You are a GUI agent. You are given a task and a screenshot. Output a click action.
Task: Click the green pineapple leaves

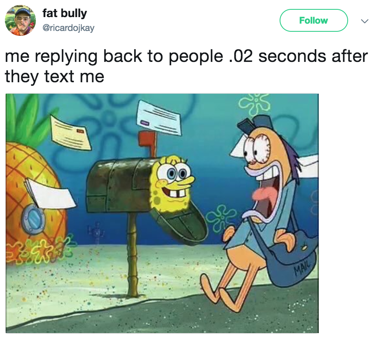pyautogui.click(x=27, y=119)
